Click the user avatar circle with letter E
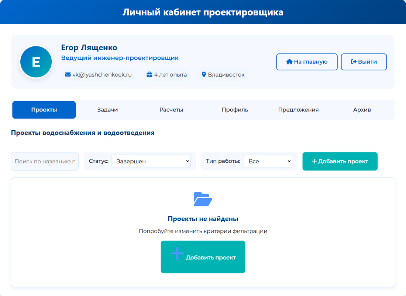This screenshot has width=406, height=296. pos(36,62)
